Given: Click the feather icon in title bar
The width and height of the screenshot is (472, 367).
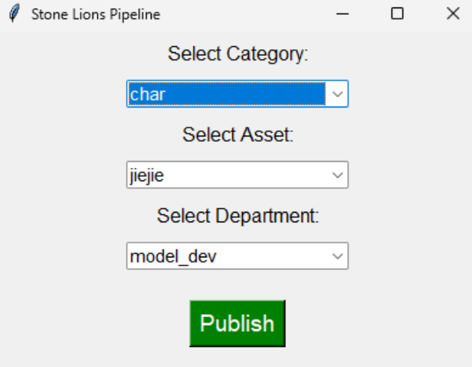Looking at the screenshot, I should (13, 14).
